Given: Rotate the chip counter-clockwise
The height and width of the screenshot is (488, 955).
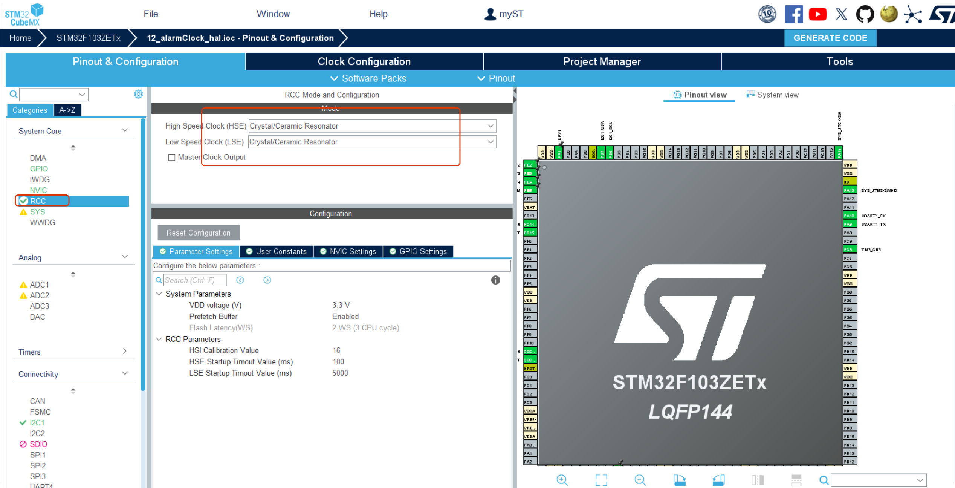Looking at the screenshot, I should 718,480.
